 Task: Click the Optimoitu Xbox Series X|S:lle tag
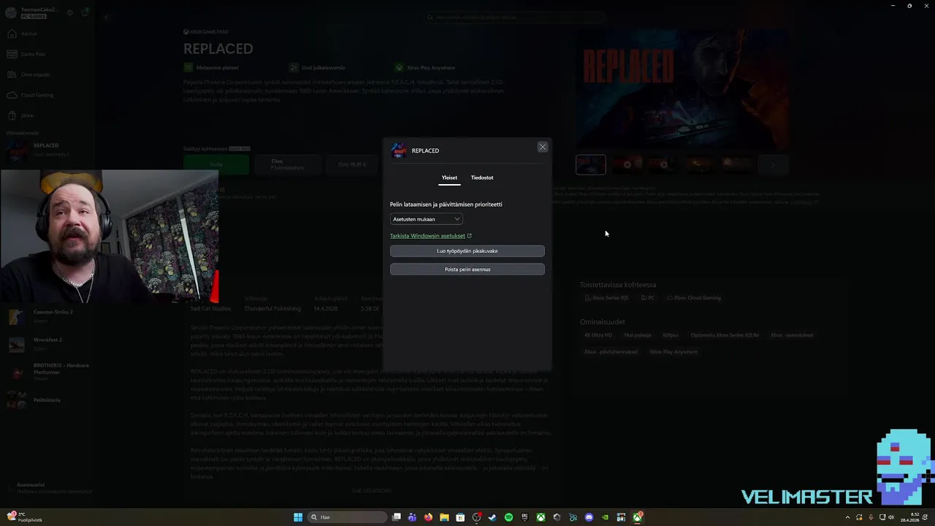pos(725,335)
